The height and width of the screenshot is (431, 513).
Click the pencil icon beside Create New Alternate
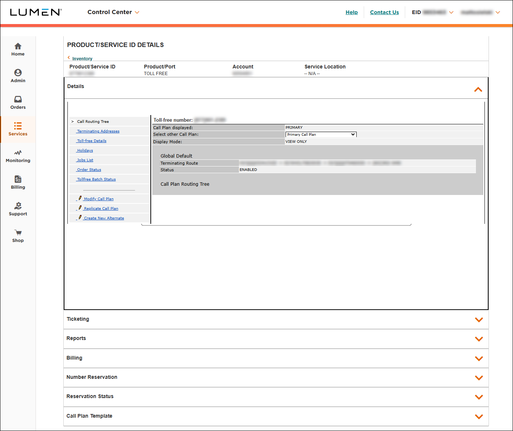(x=80, y=218)
